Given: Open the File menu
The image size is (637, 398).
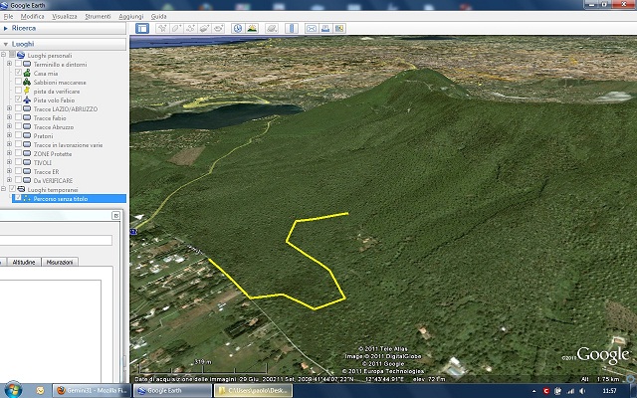Looking at the screenshot, I should pos(8,16).
